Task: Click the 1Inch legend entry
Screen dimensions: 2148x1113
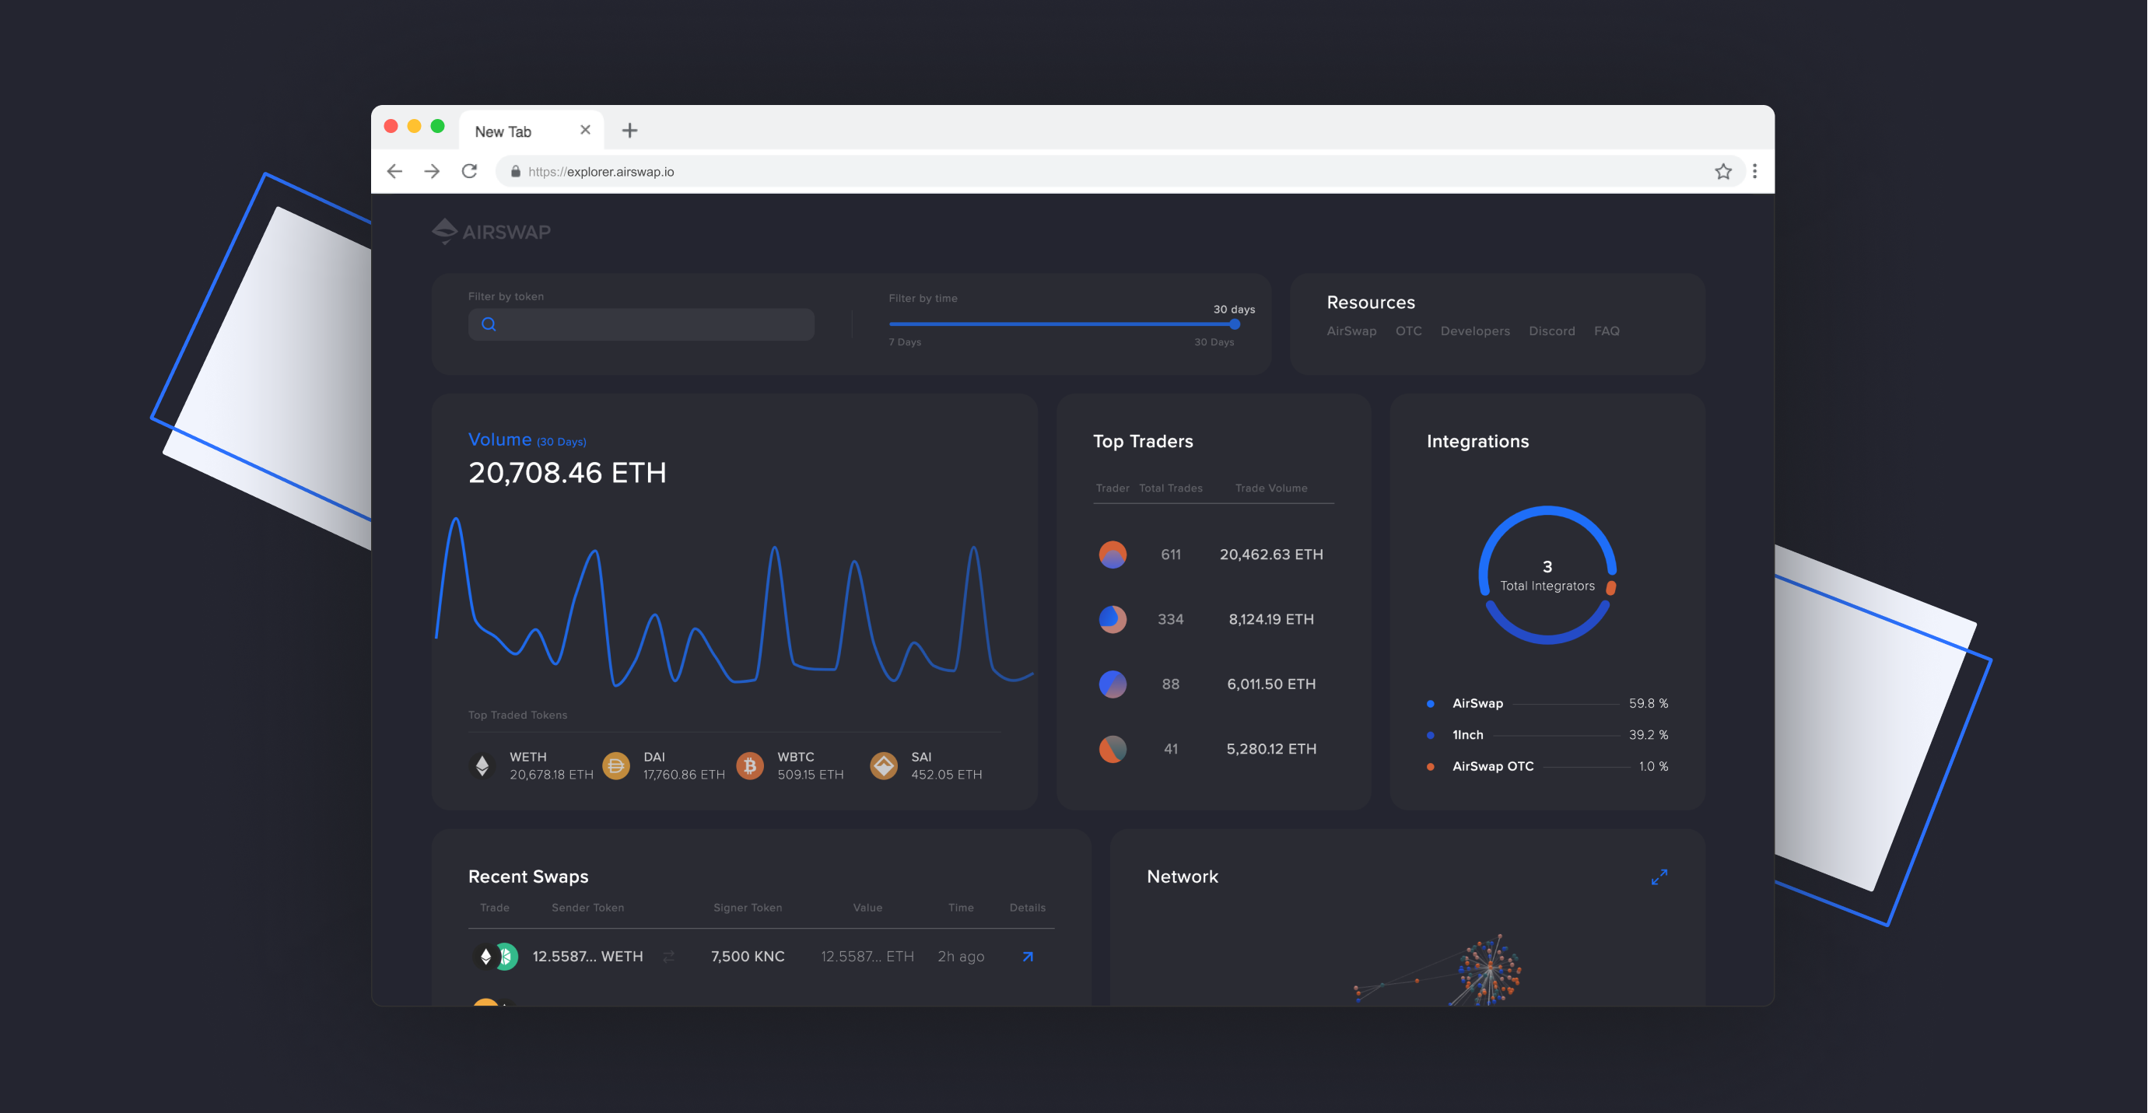Action: [1547, 735]
